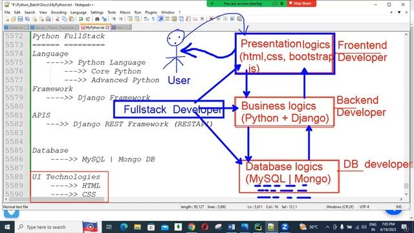Click the Save Recorded Macro icon
This screenshot has width=414, height=233.
pos(240,19)
